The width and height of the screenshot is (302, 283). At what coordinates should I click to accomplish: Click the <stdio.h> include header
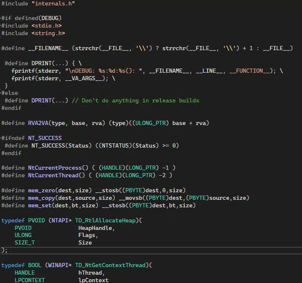pos(46,25)
